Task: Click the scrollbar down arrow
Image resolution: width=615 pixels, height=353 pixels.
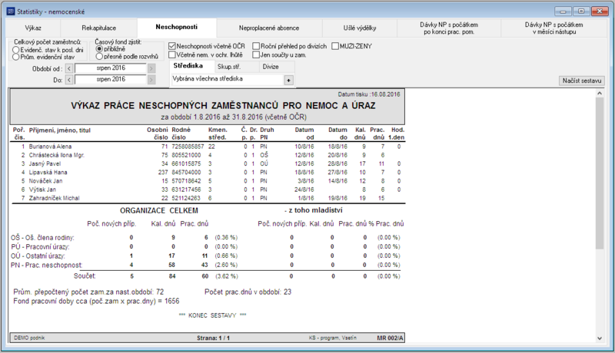Action: pos(600,338)
